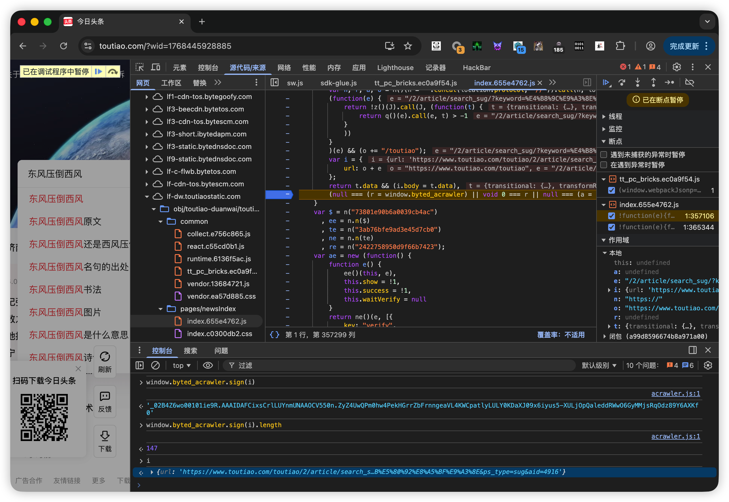
Task: Enable pause on caught exceptions checkbox
Action: 604,165
